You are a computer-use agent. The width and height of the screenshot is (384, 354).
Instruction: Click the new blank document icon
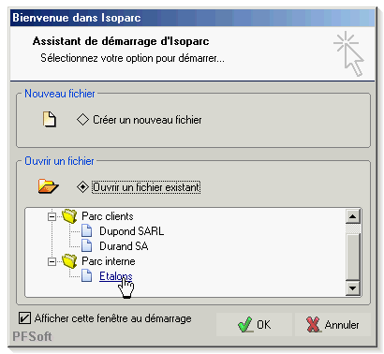50,120
